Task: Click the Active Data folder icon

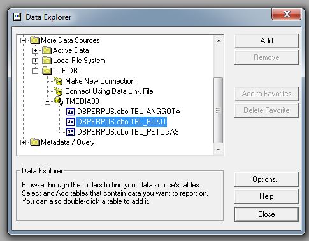Action: (x=47, y=50)
